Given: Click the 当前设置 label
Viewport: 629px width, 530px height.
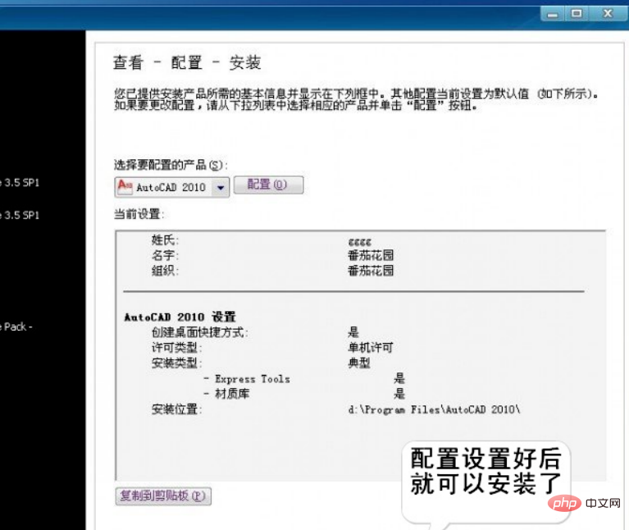Looking at the screenshot, I should [139, 214].
